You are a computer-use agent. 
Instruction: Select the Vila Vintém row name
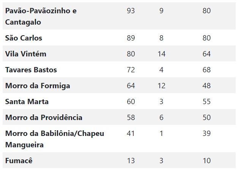pos(26,54)
